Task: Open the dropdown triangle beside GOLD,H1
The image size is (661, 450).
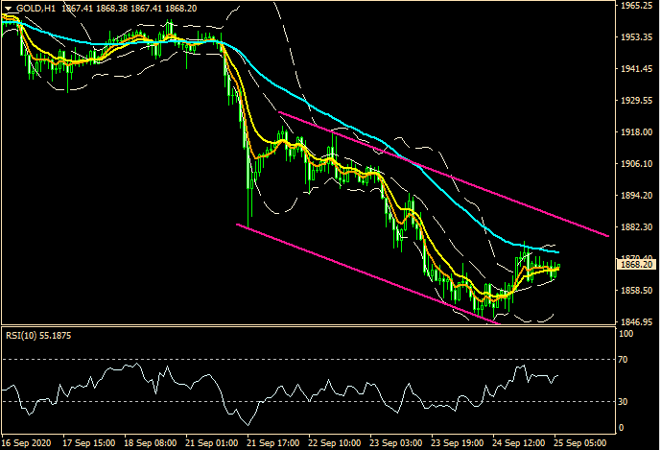Action: (9, 9)
